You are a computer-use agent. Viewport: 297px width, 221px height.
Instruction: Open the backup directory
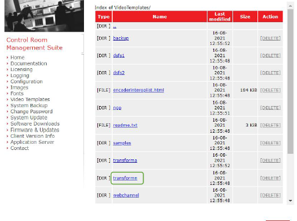point(121,38)
